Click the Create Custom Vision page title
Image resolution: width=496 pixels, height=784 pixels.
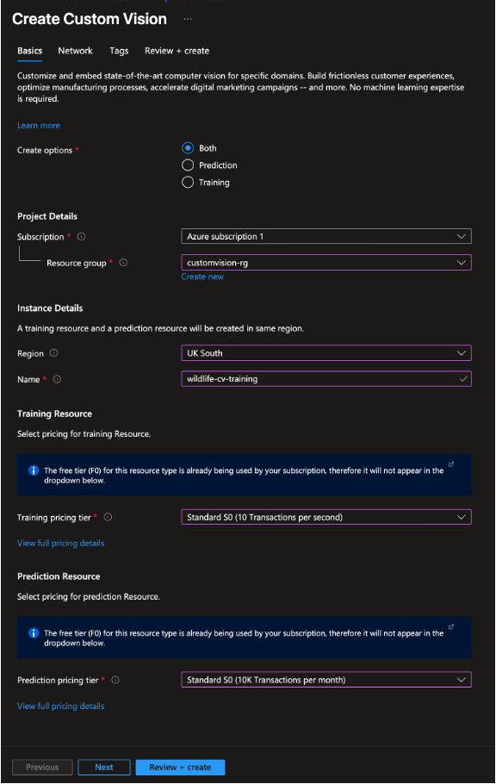90,19
